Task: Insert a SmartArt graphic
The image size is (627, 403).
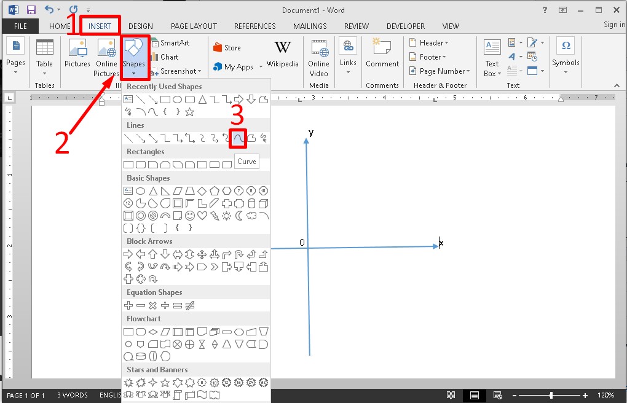Action: [x=170, y=43]
